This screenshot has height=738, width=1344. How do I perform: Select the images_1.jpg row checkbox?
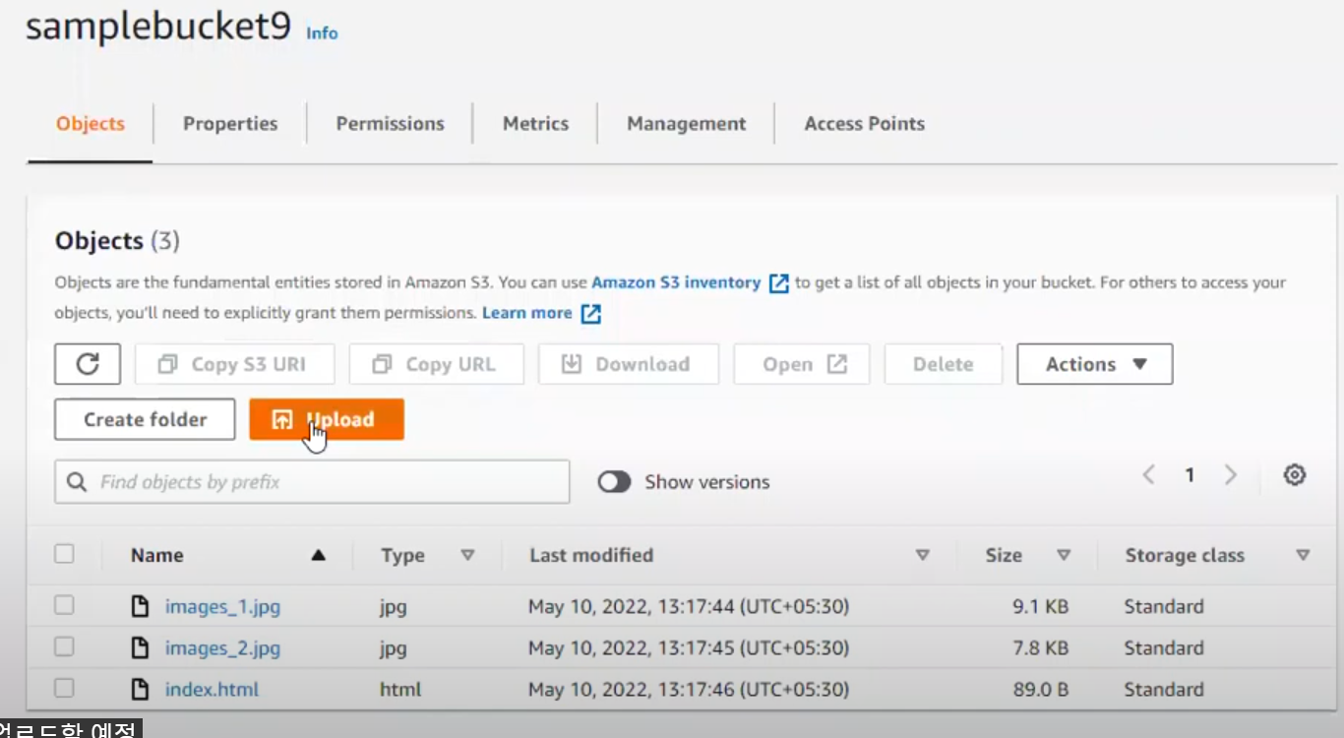[64, 605]
